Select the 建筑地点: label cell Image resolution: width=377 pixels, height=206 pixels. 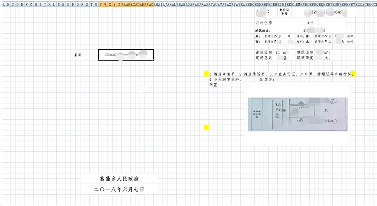pos(263,31)
